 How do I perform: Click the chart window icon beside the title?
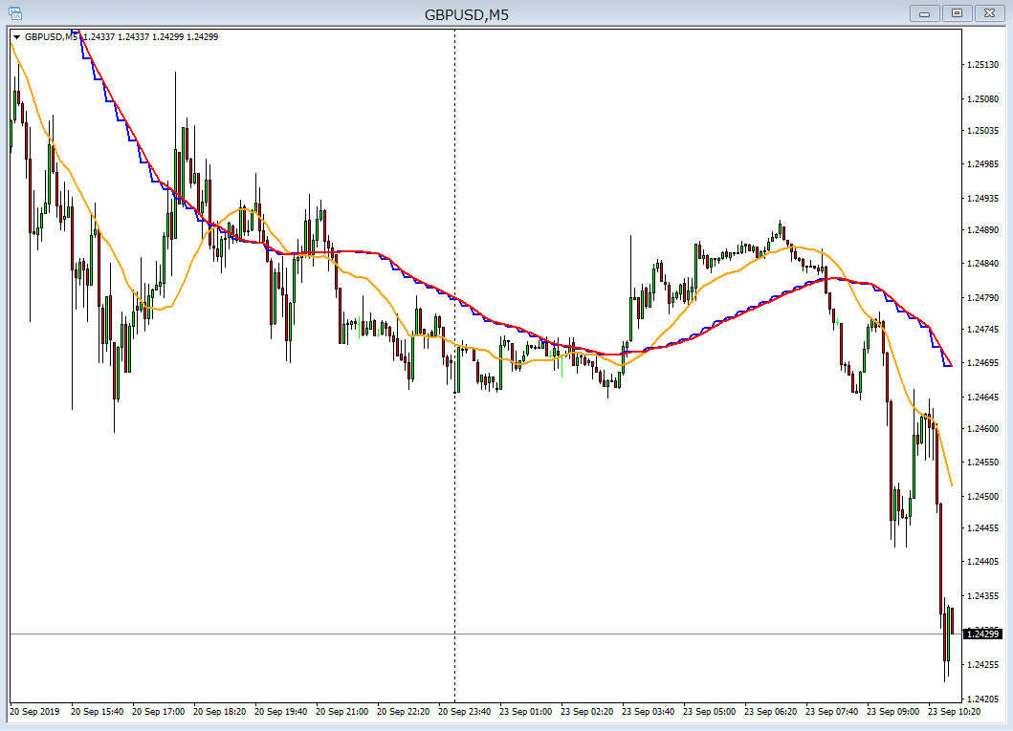(15, 13)
